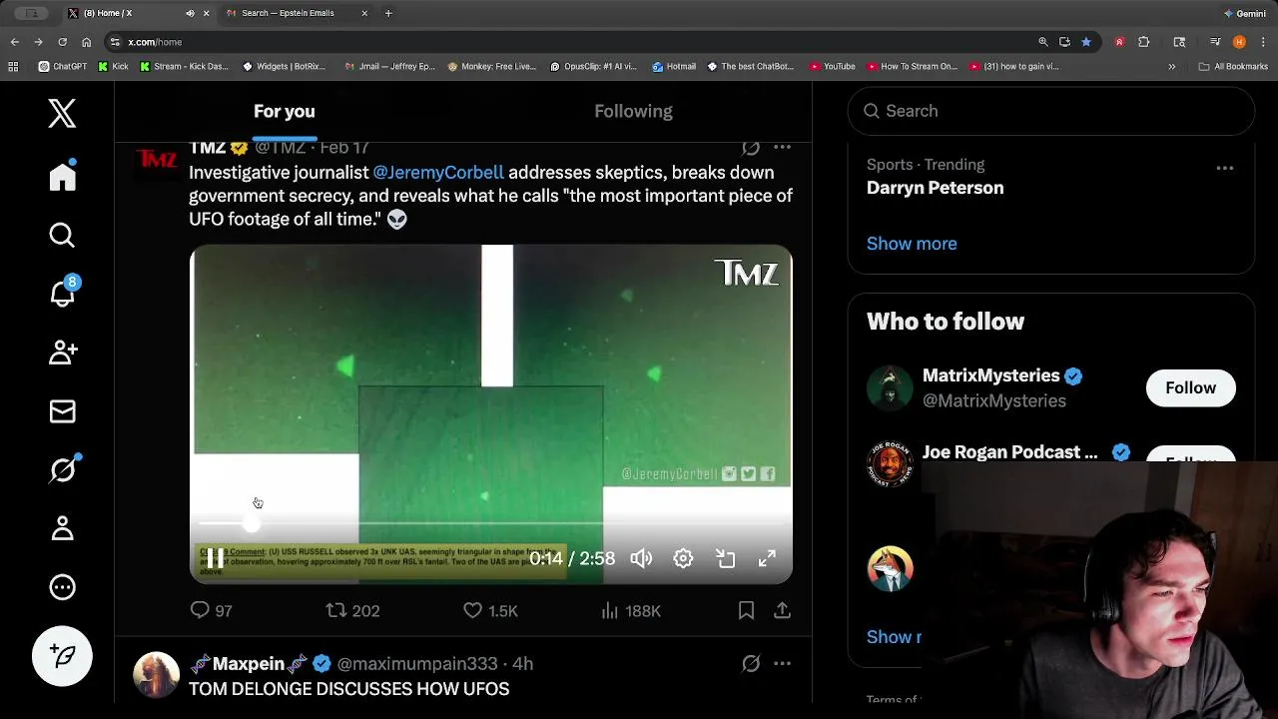Viewport: 1278px width, 719px height.
Task: Open browser apps grid icon
Action: point(13,67)
